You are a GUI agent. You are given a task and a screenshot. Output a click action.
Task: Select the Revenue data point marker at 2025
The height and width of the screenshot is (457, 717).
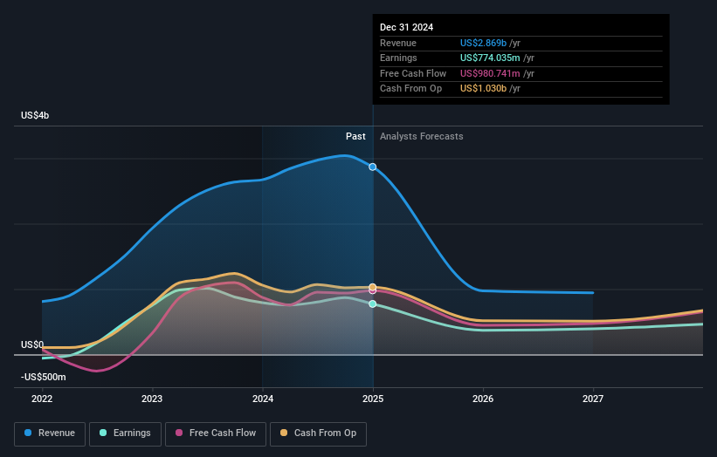click(x=373, y=167)
